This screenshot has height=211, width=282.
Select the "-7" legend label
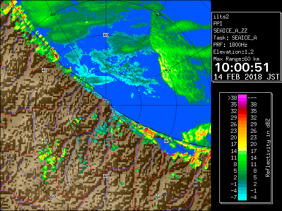[234, 197]
